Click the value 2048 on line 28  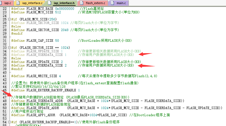[65, 30]
